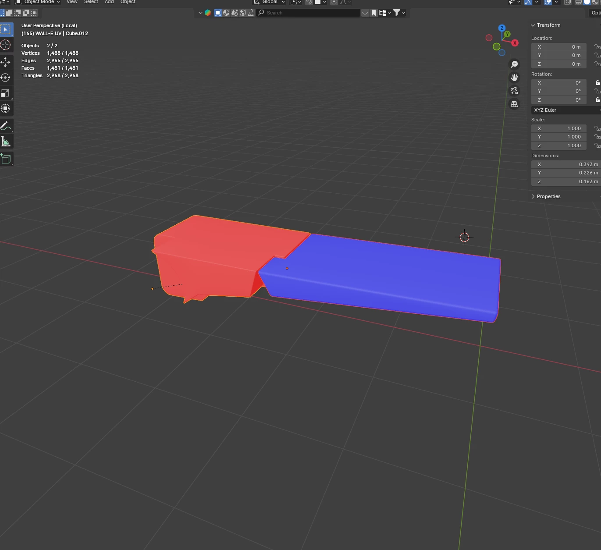Click the Search field
The height and width of the screenshot is (550, 601).
pos(308,13)
